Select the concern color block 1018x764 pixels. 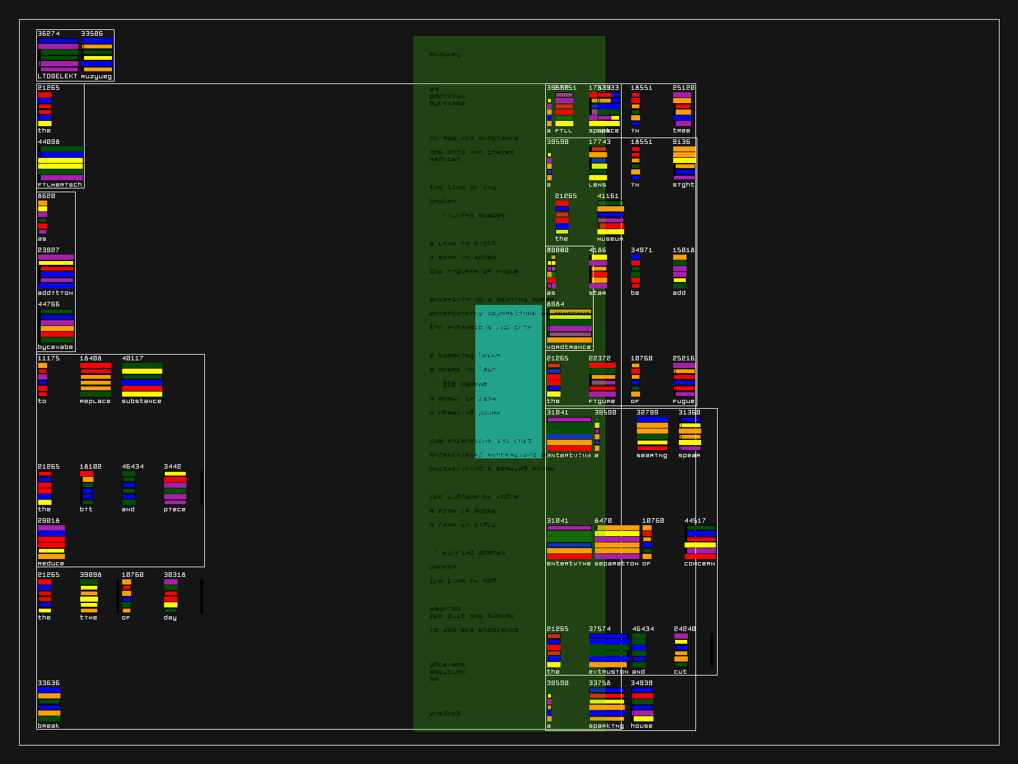tap(700, 542)
